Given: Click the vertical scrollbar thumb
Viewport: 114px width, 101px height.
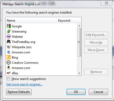Looking at the screenshot, I should [x=79, y=42].
